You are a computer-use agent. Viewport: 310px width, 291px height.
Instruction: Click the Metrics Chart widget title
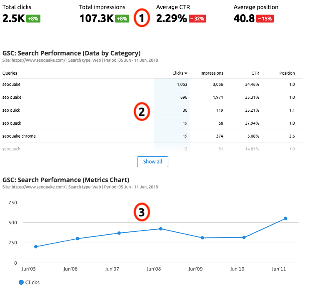[66, 180]
